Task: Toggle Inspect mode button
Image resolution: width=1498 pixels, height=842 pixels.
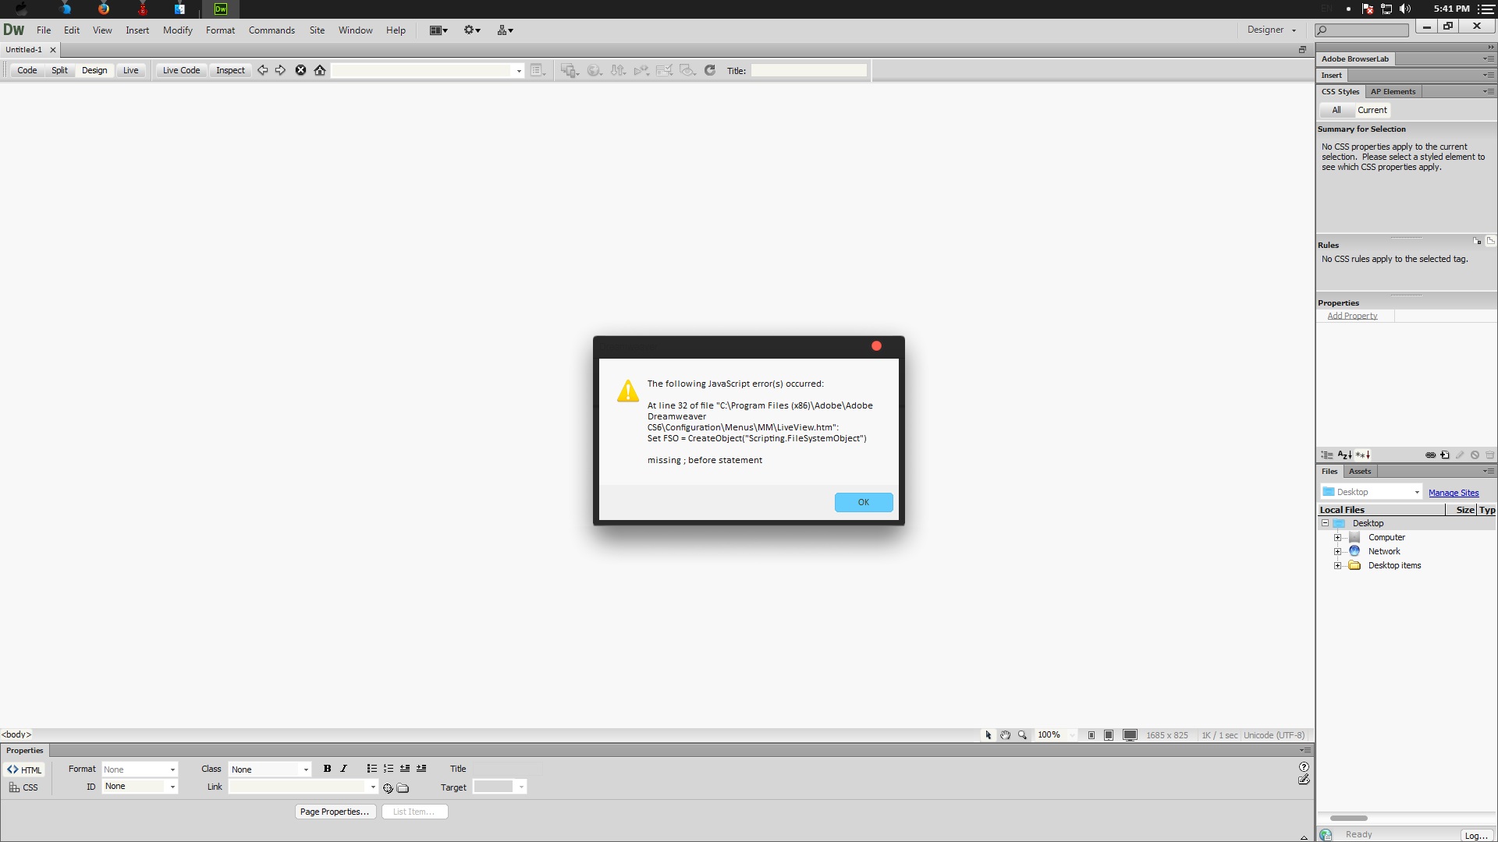Action: [x=230, y=70]
